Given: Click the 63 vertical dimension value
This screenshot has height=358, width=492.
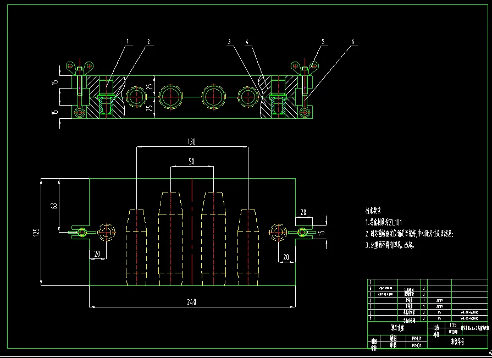Looking at the screenshot, I should 54,206.
